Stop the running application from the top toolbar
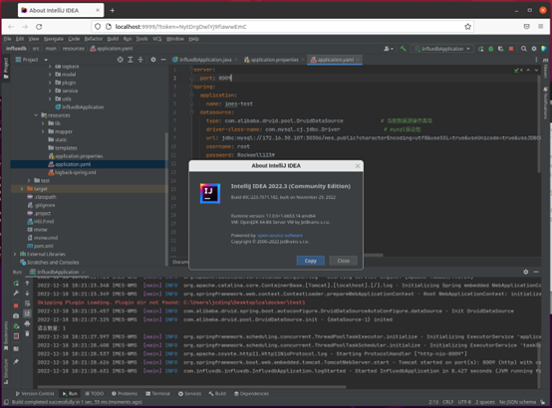The width and height of the screenshot is (552, 408). click(511, 49)
